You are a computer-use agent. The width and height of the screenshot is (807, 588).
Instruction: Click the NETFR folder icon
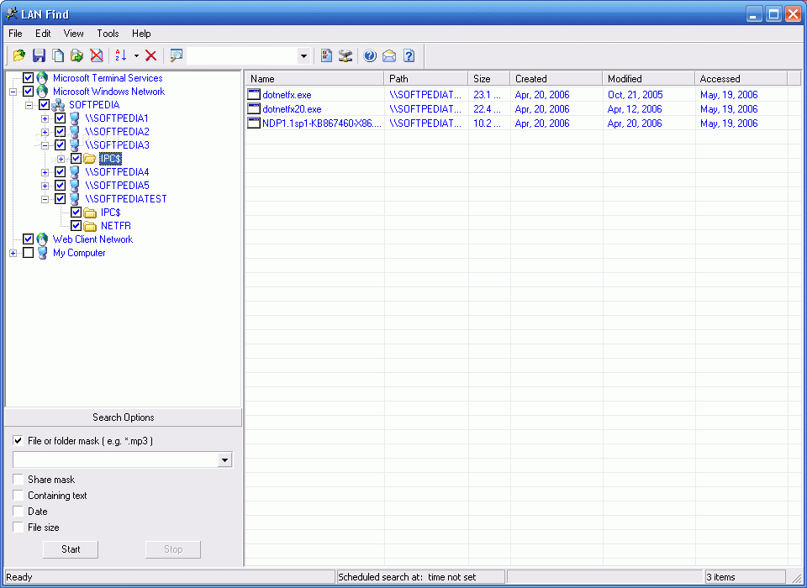[x=90, y=226]
